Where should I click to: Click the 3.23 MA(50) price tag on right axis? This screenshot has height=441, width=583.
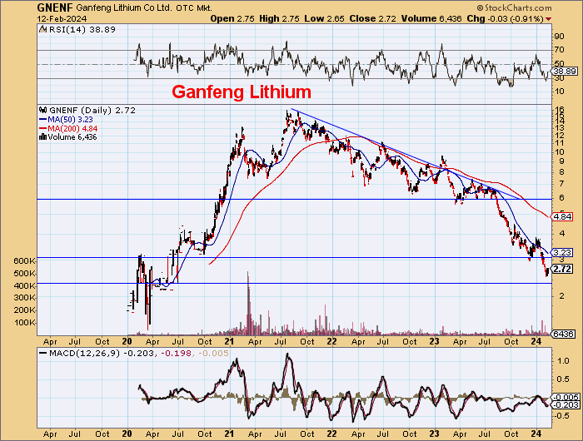(562, 253)
